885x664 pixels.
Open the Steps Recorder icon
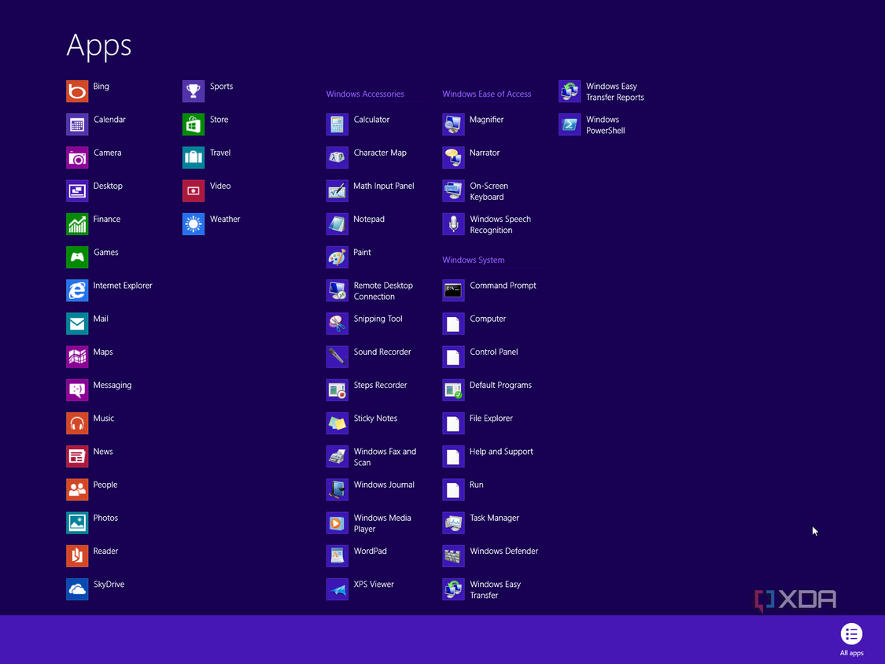(x=337, y=390)
